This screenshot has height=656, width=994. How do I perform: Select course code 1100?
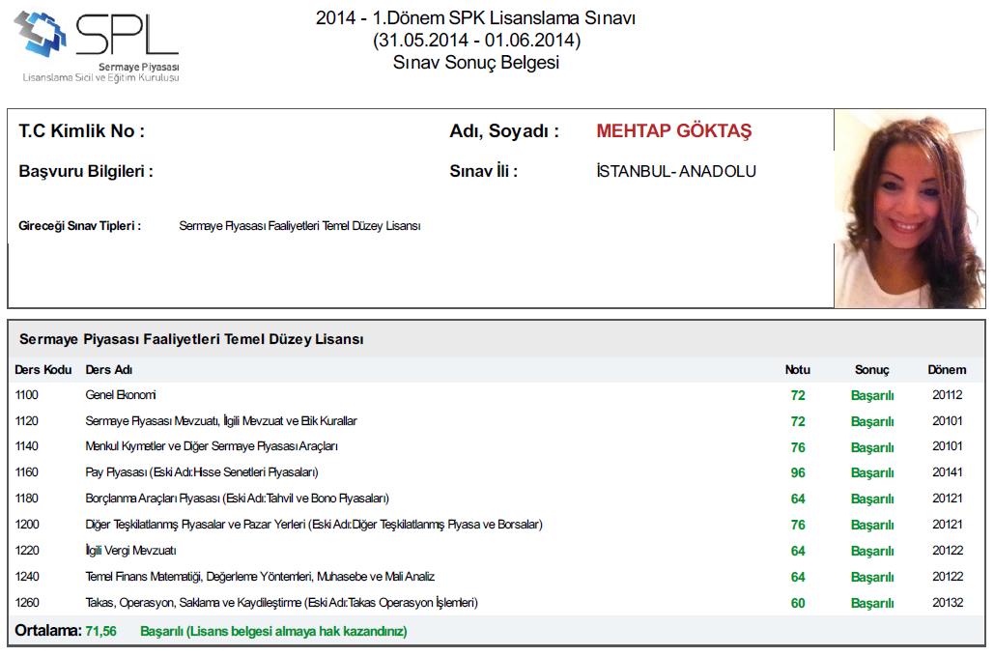click(27, 395)
